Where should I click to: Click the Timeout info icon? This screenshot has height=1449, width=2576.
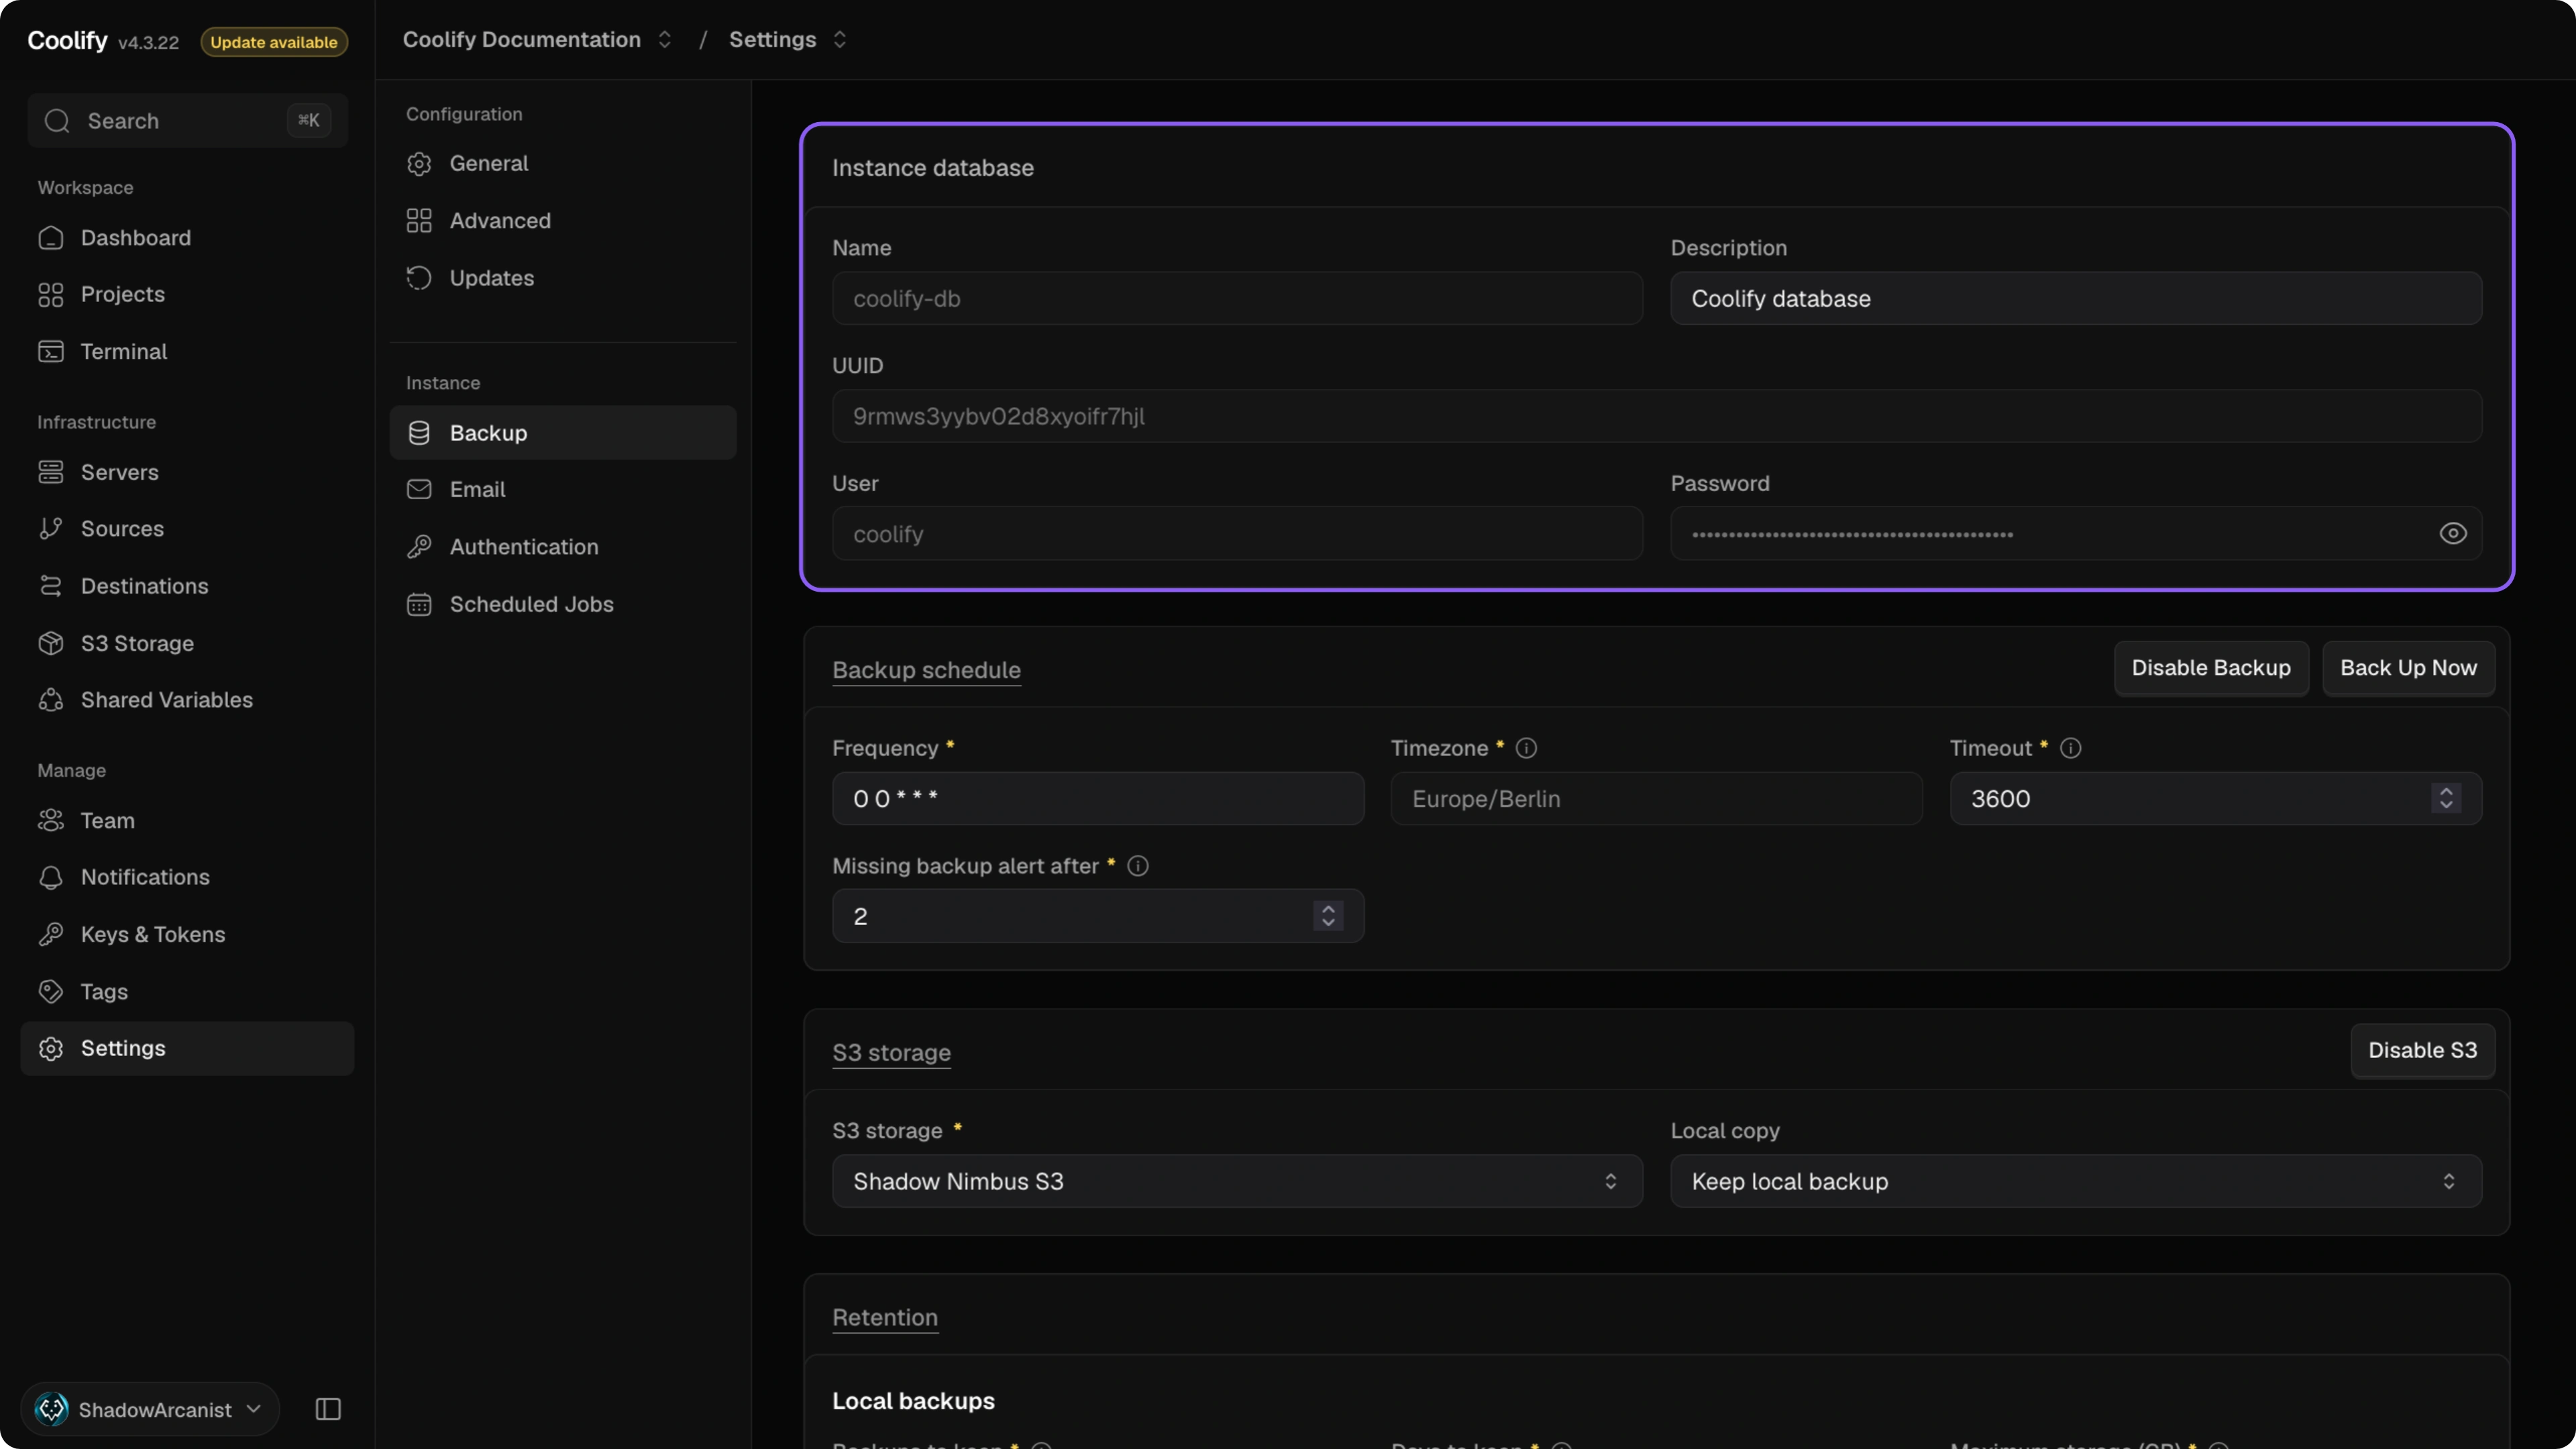(2070, 748)
